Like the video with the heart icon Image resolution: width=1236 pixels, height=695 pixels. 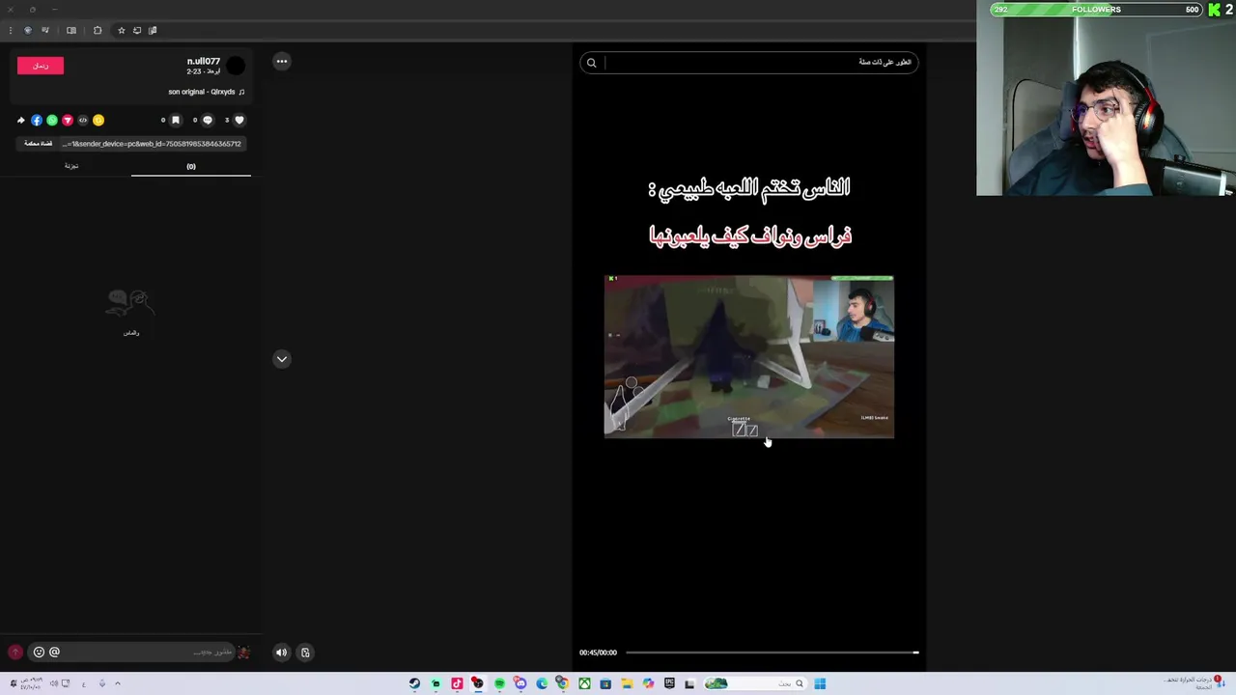point(239,121)
